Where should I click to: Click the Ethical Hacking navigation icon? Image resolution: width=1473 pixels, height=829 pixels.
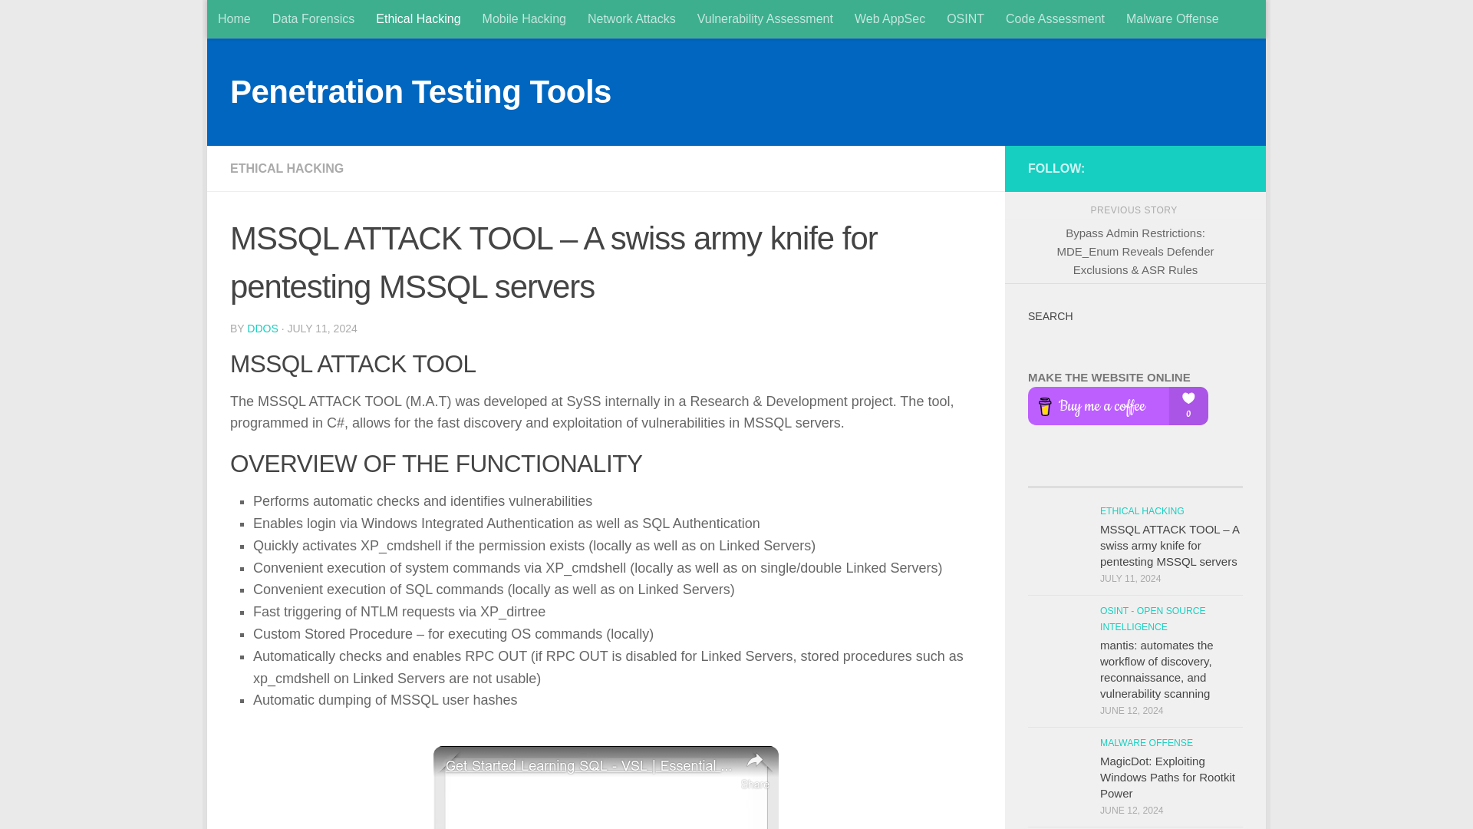418,18
